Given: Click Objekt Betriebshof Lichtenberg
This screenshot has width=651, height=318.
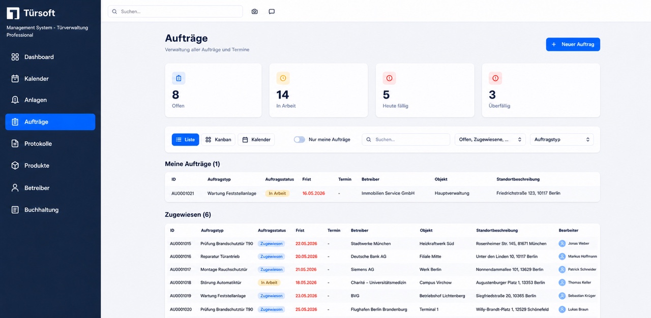Looking at the screenshot, I should tap(442, 296).
